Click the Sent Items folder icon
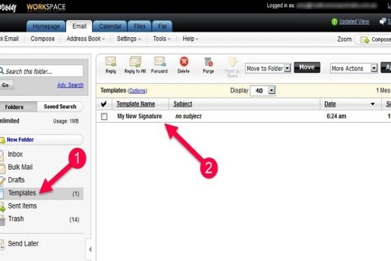 click(2, 207)
